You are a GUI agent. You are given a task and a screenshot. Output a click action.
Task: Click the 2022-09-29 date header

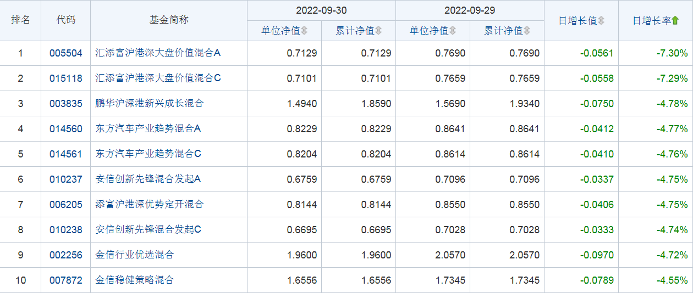point(470,10)
